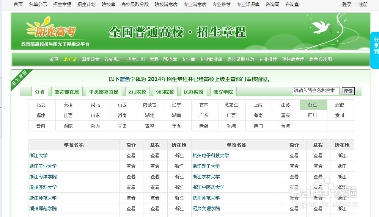The image size is (379, 217).
Task: Open 咨询室 in the top navigation
Action: 292,4
